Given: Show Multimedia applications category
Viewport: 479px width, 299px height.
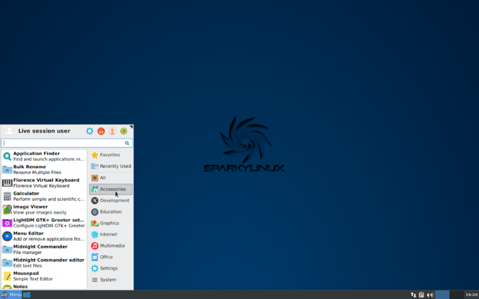Looking at the screenshot, I should point(111,246).
